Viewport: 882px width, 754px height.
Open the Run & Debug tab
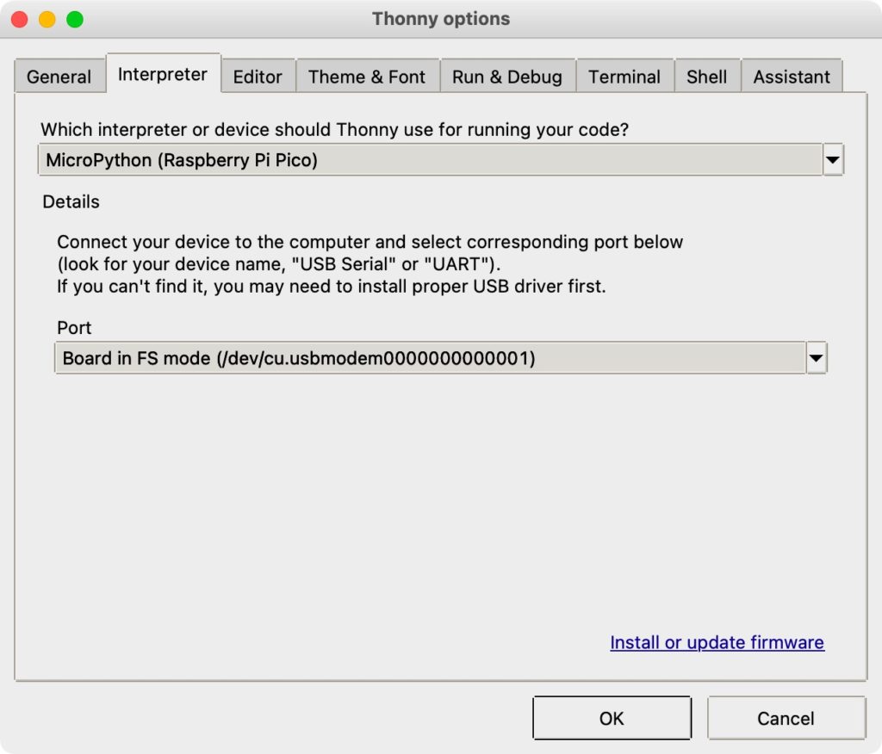(507, 77)
